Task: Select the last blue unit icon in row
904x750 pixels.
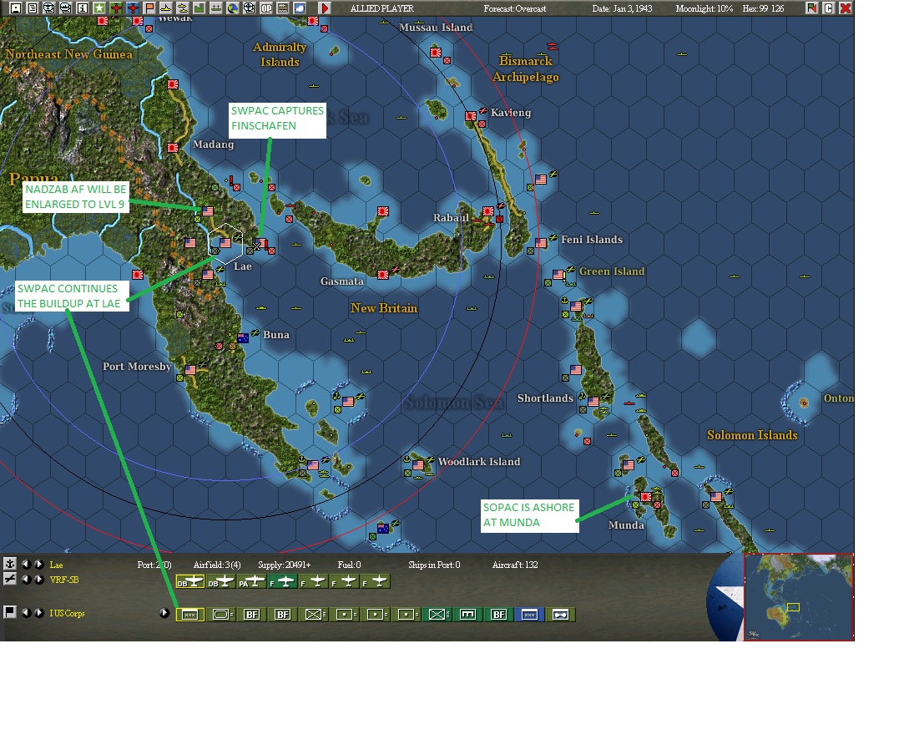Action: pos(560,615)
